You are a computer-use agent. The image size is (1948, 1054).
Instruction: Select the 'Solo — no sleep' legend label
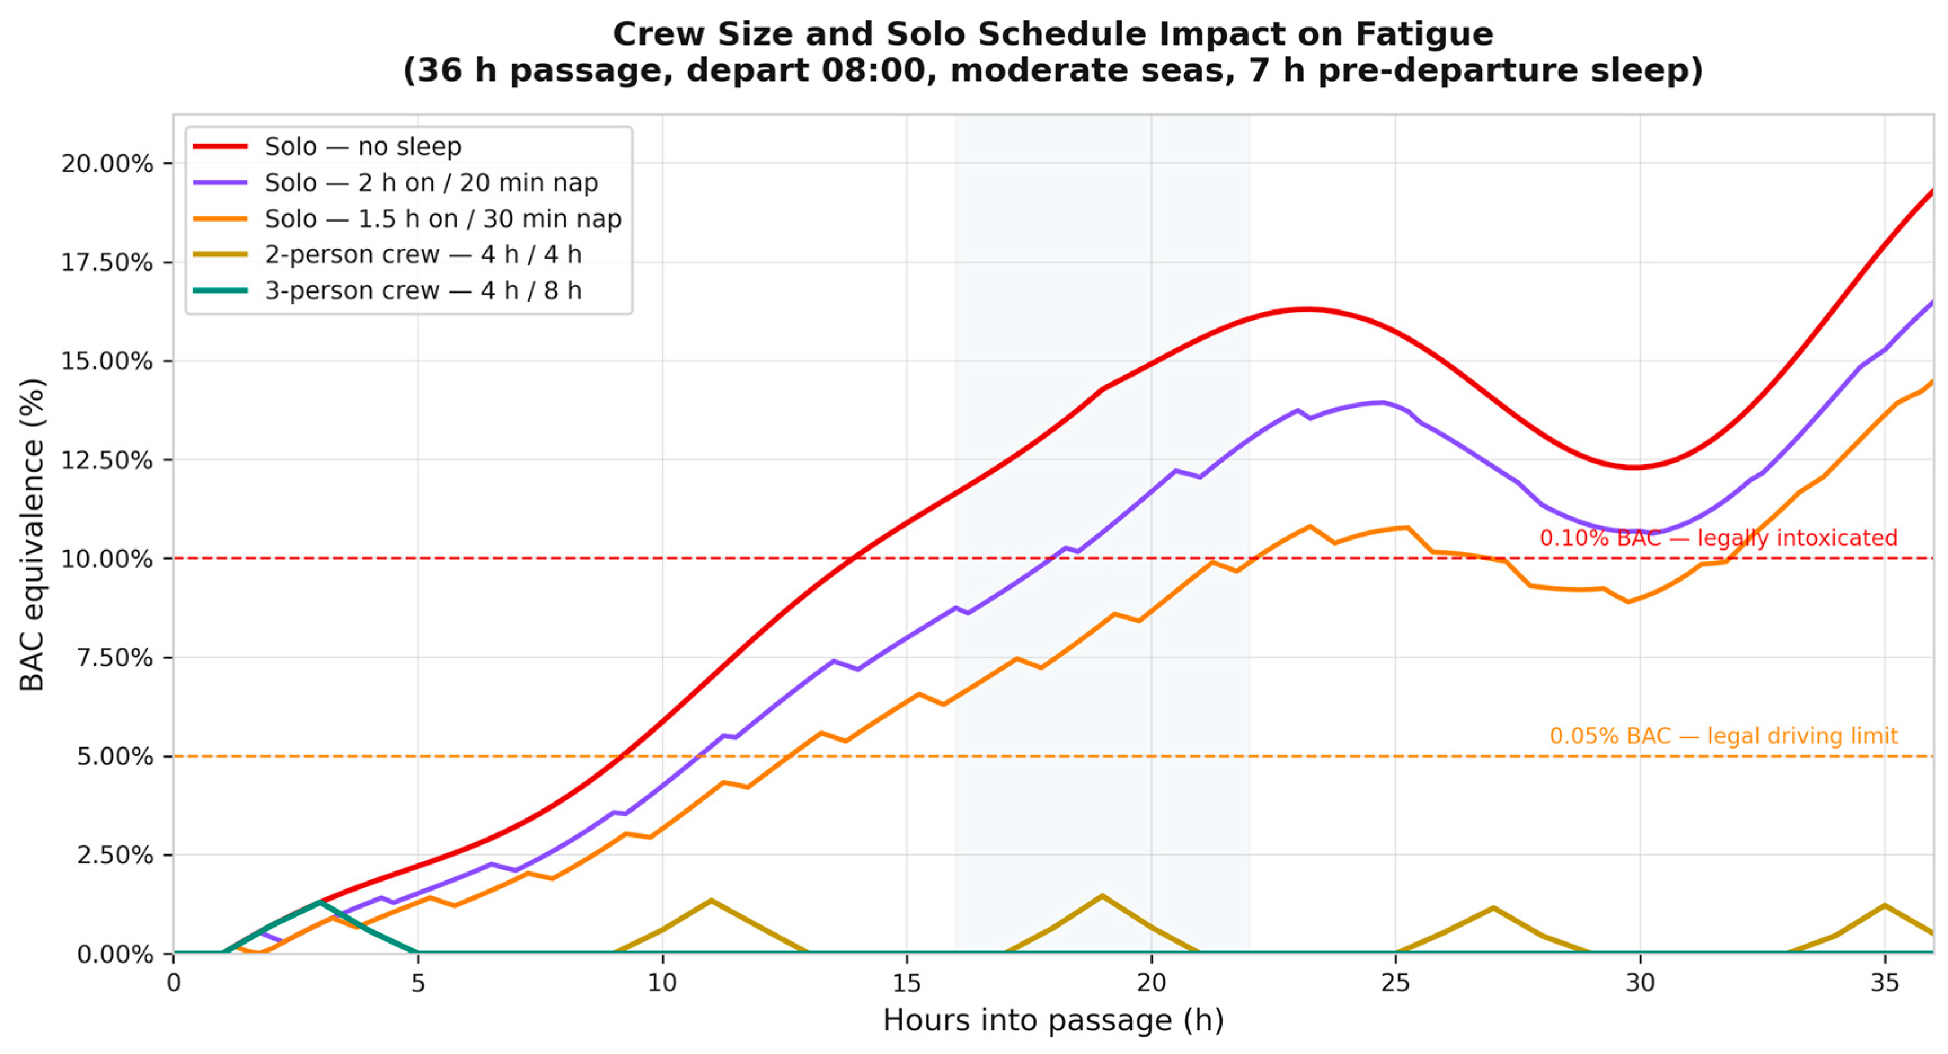pos(363,147)
